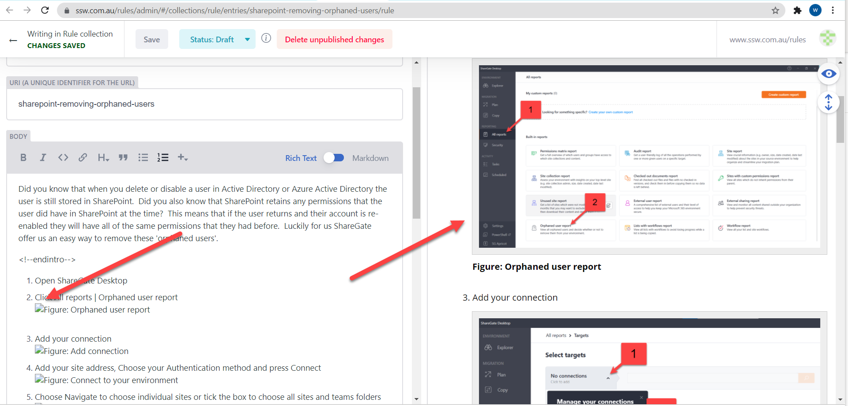Open the Chrome profile avatar
Image resolution: width=848 pixels, height=406 pixels.
click(815, 10)
